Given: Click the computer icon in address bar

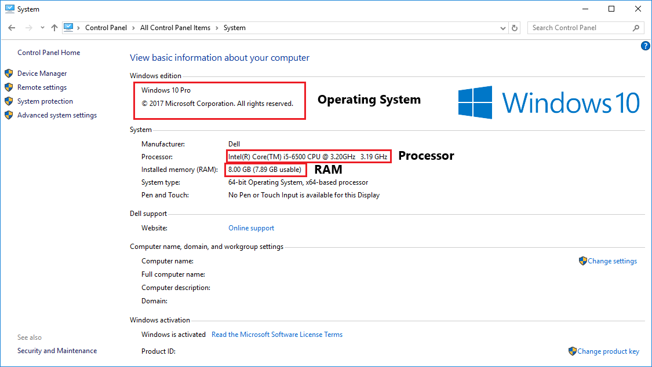Looking at the screenshot, I should [x=68, y=27].
